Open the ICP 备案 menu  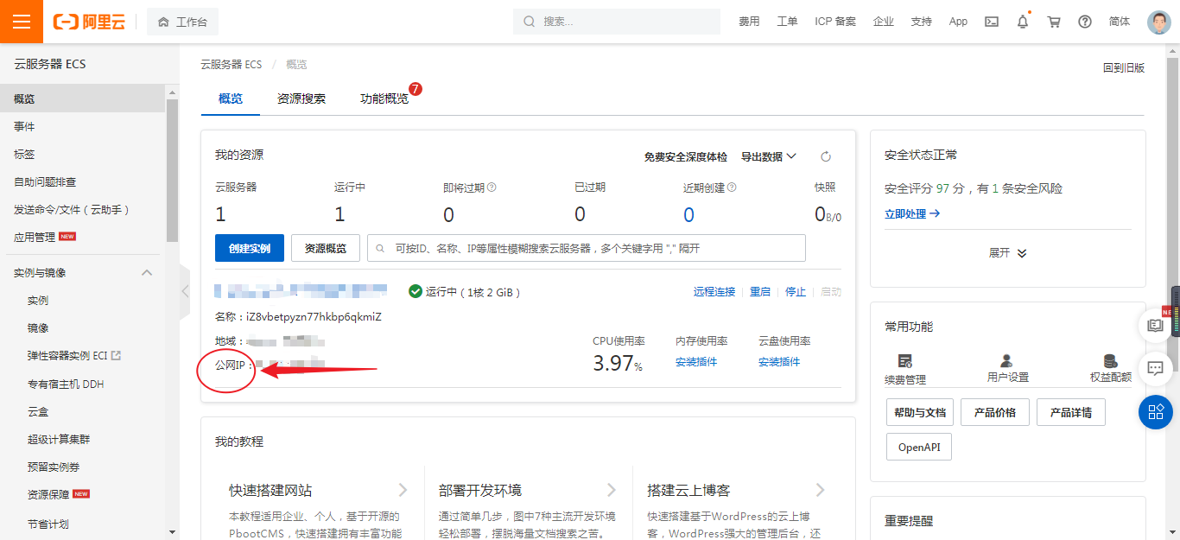tap(835, 22)
